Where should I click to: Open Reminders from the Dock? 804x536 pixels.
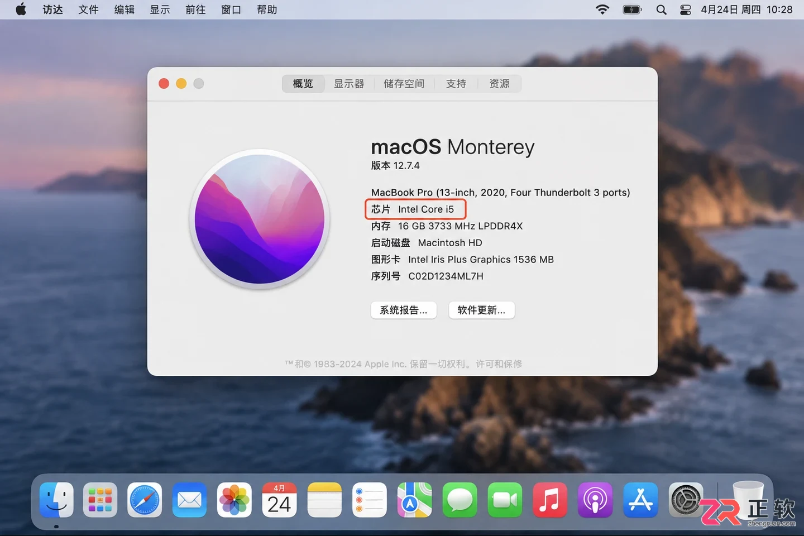370,500
